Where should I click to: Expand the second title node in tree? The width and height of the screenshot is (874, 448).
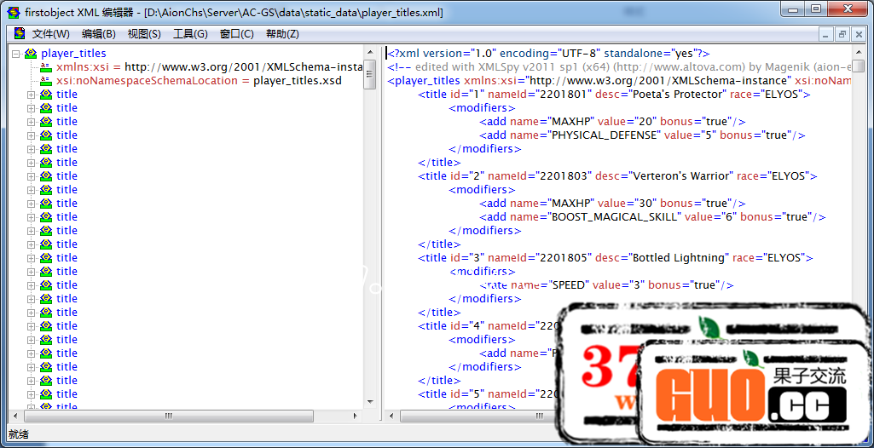(32, 108)
